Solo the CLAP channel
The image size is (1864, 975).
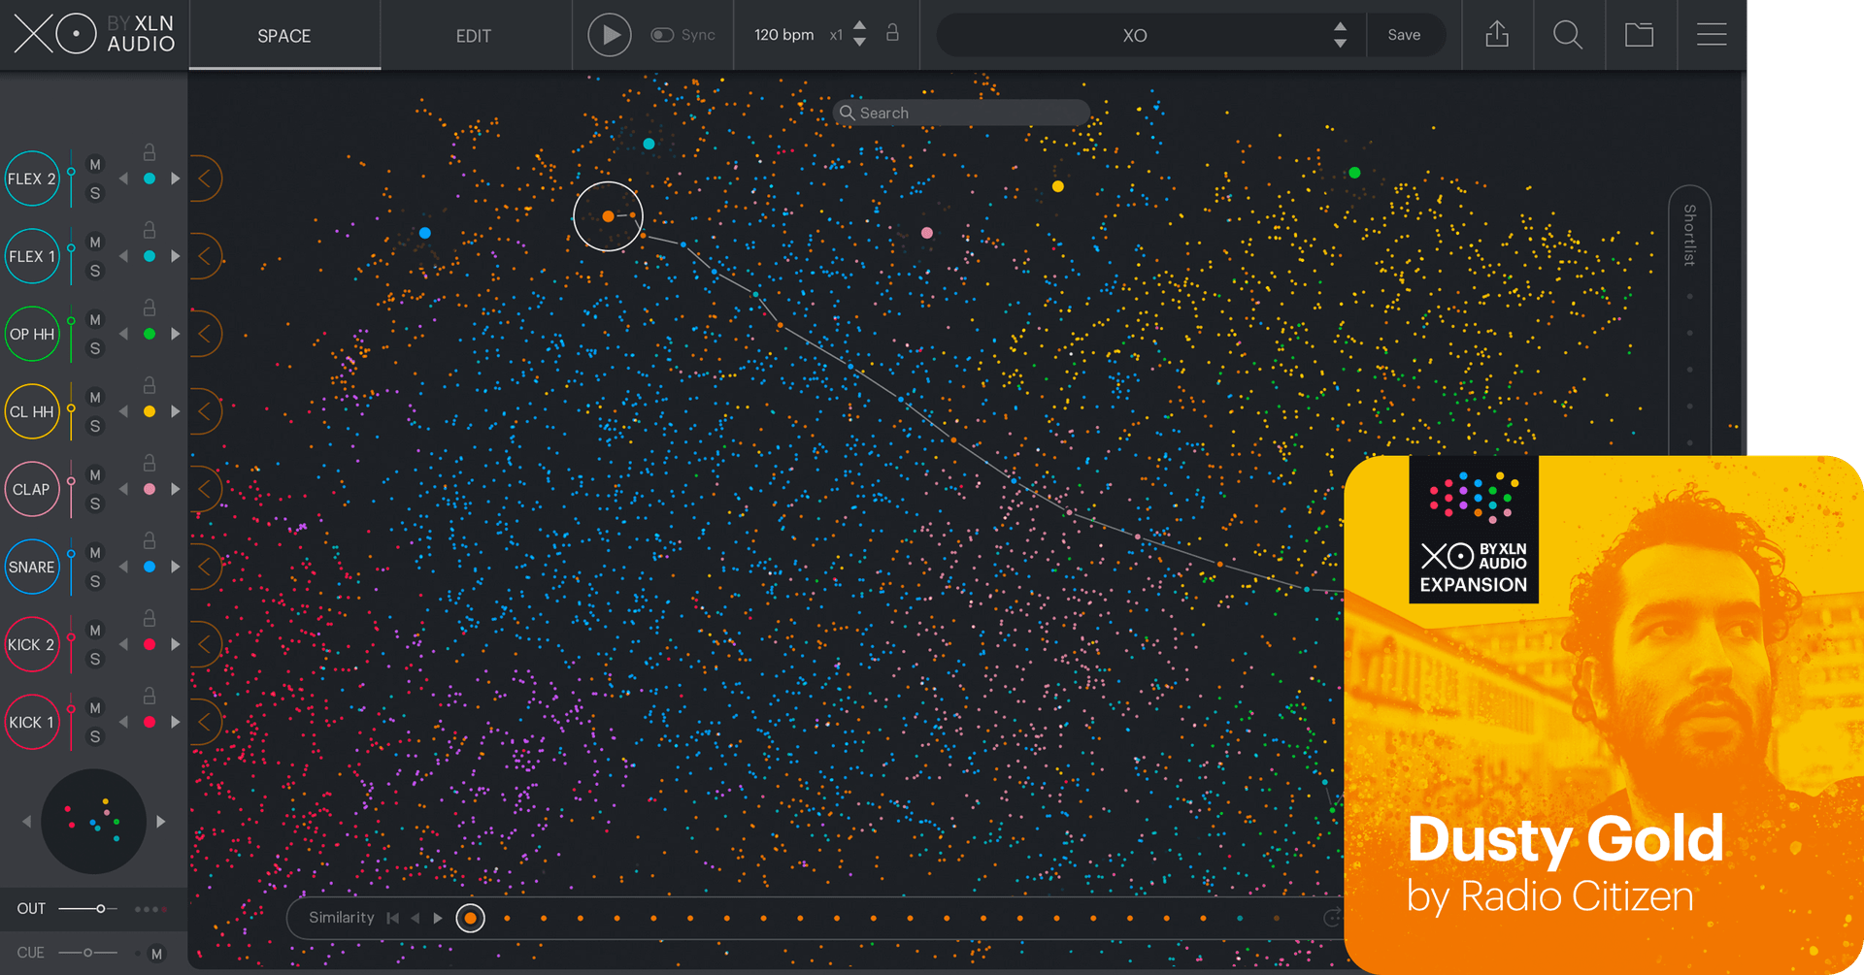point(95,504)
